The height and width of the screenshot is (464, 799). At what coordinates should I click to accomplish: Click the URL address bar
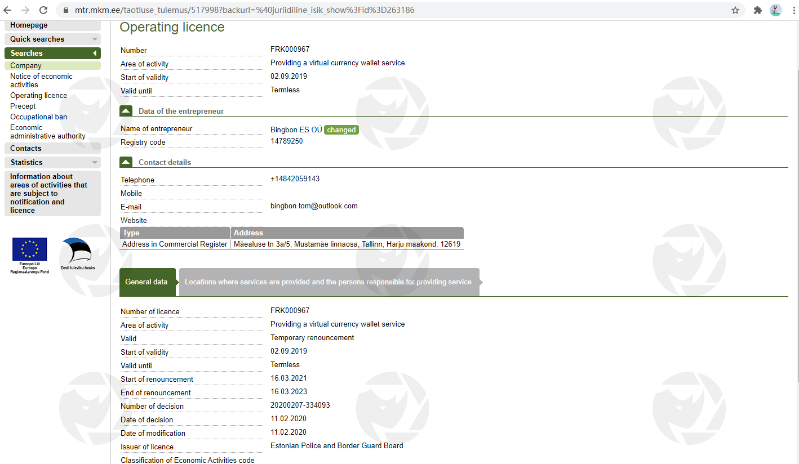click(x=394, y=10)
